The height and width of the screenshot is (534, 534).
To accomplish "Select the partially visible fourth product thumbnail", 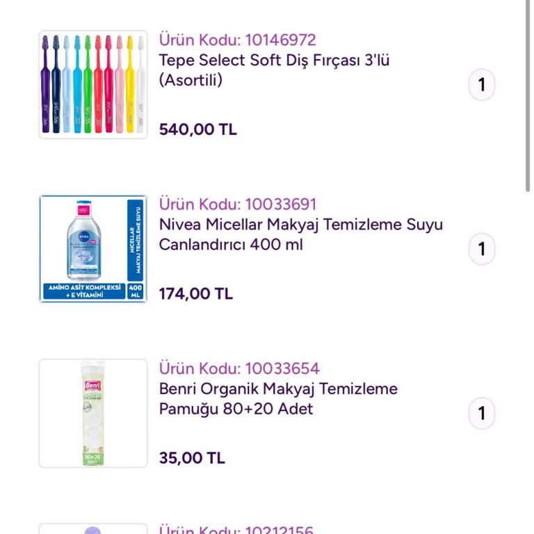I will [x=93, y=529].
